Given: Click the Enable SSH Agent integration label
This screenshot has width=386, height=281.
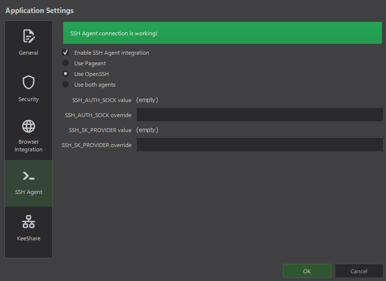Looking at the screenshot, I should (112, 53).
